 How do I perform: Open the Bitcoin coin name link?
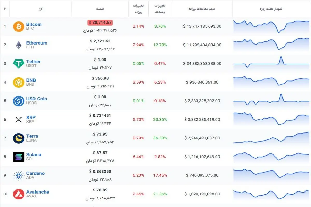(34, 24)
